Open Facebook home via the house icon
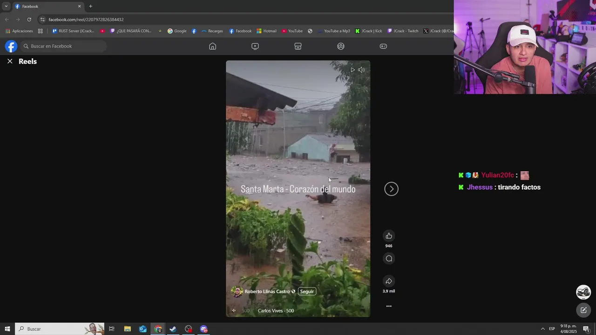The image size is (596, 335). [x=212, y=46]
